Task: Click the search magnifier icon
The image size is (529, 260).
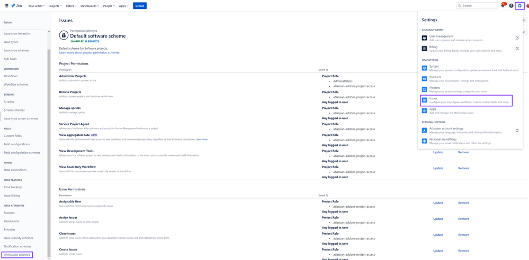Action: [460, 6]
